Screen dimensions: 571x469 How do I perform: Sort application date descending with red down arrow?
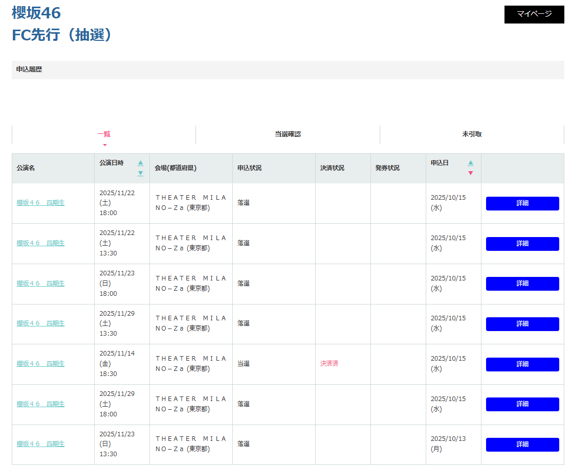click(x=470, y=173)
